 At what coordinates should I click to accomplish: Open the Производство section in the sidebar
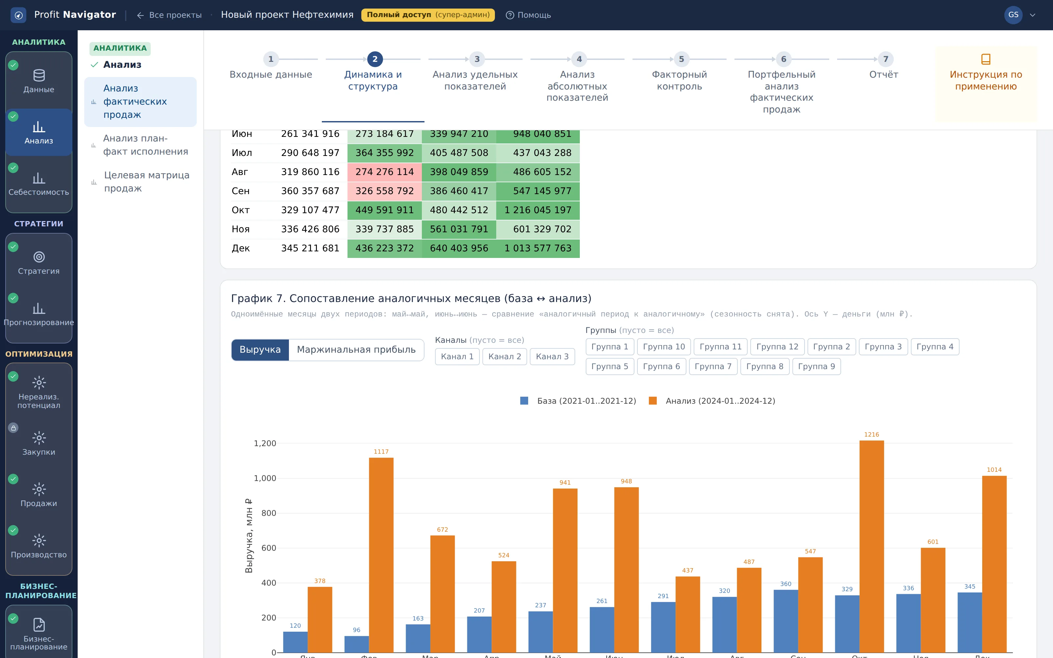click(x=39, y=546)
